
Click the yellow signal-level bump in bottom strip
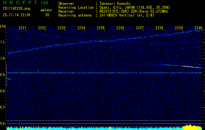192,127
